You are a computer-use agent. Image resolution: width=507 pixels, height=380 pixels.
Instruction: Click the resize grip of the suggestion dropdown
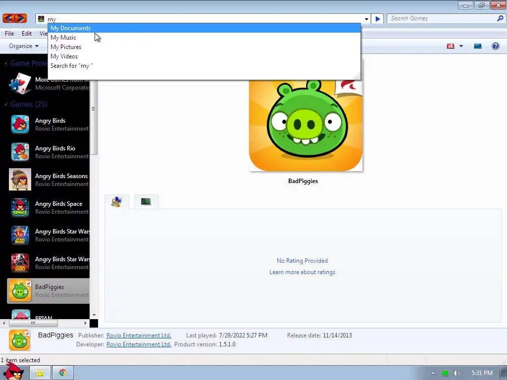[x=357, y=76]
